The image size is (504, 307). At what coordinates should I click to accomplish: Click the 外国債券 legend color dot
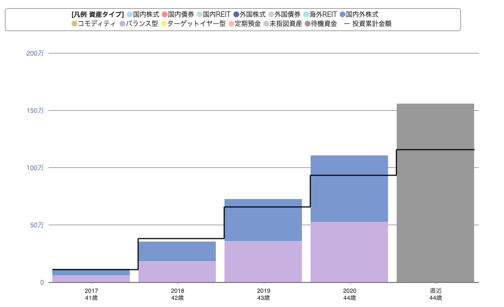[271, 15]
